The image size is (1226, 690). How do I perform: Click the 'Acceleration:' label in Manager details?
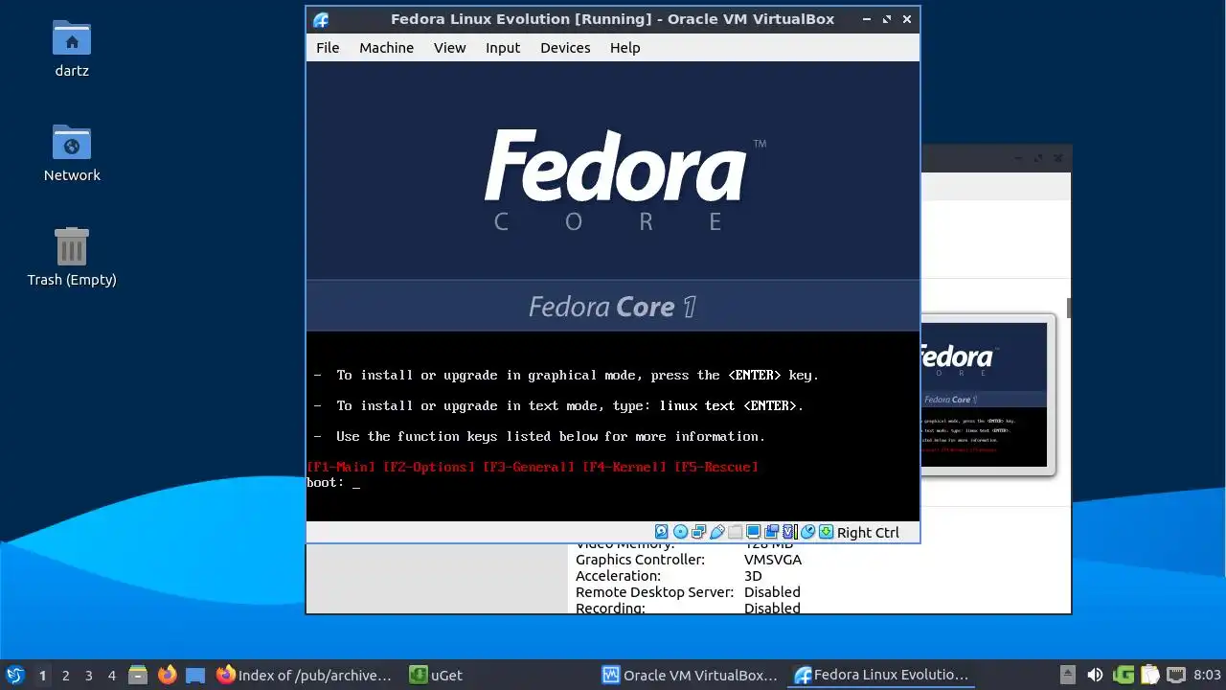click(618, 576)
